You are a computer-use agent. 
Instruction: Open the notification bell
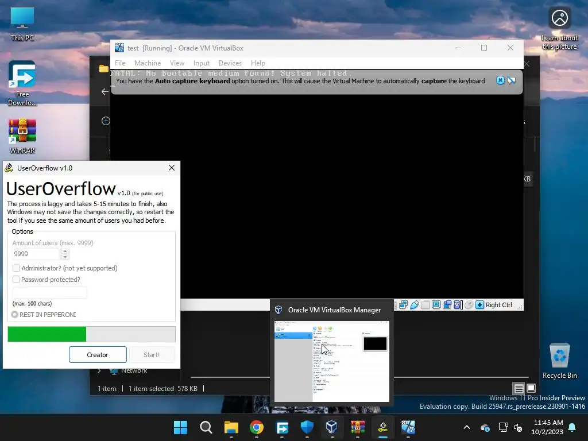572,427
